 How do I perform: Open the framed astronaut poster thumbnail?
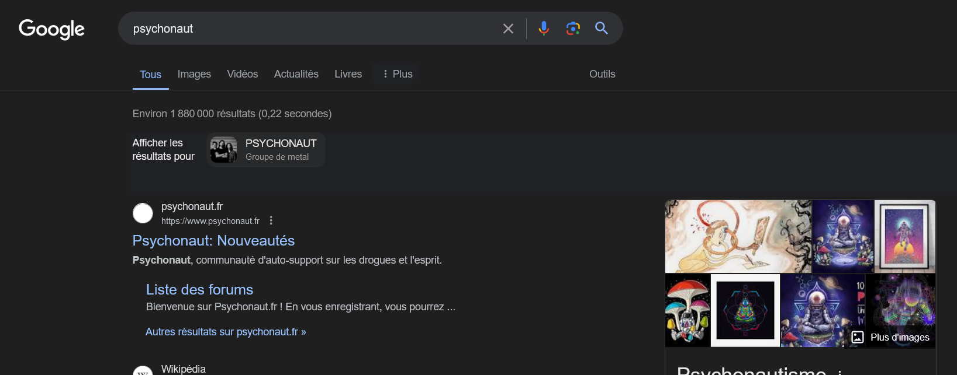coord(905,236)
